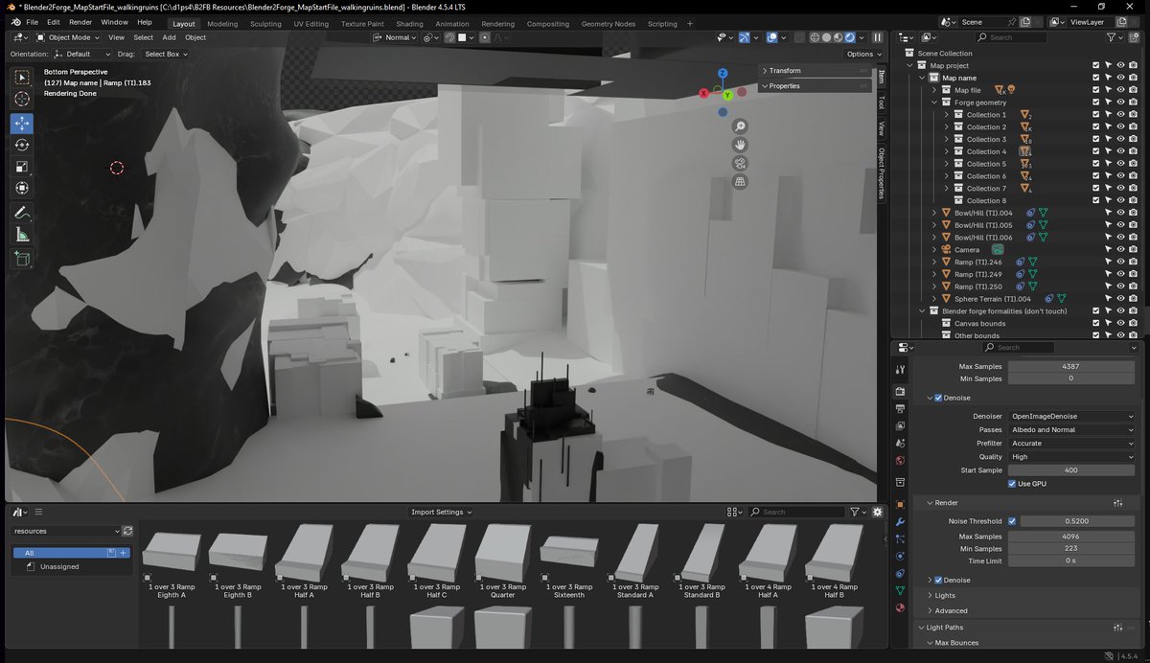The image size is (1150, 663).
Task: Disable Ramp (TI).246 in renders
Action: [1133, 262]
